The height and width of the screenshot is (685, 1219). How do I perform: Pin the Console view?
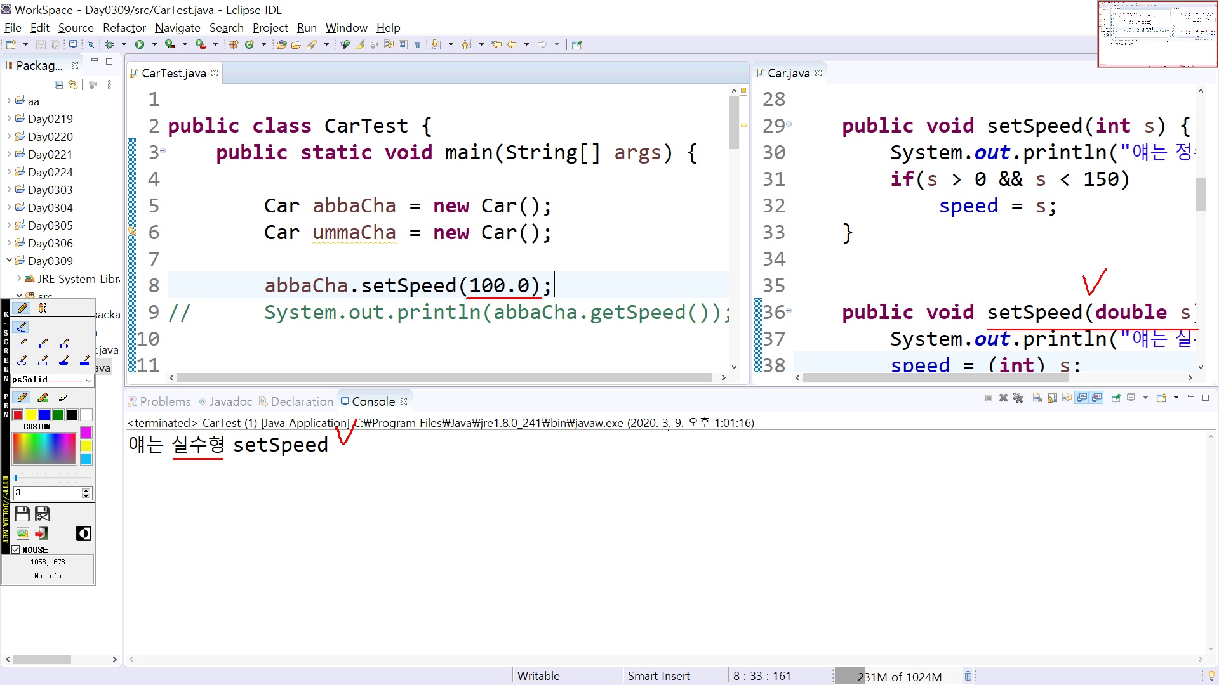coord(1116,398)
